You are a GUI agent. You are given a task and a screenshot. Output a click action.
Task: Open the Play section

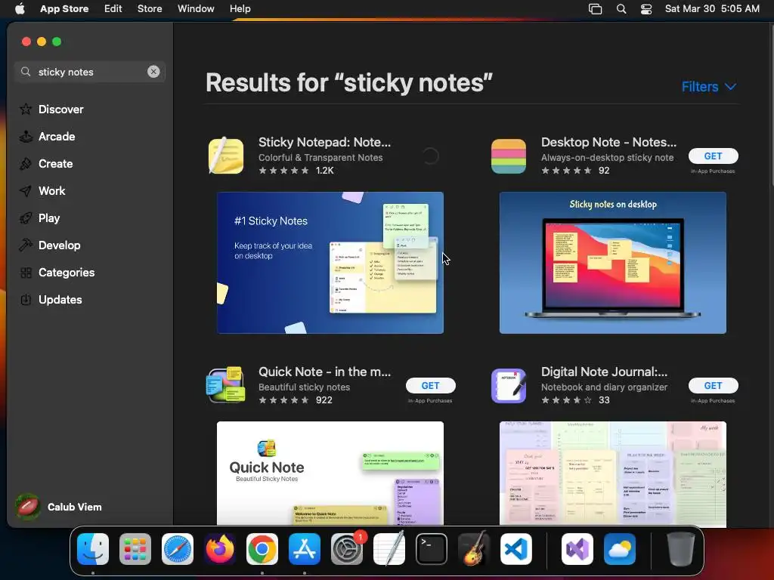49,218
